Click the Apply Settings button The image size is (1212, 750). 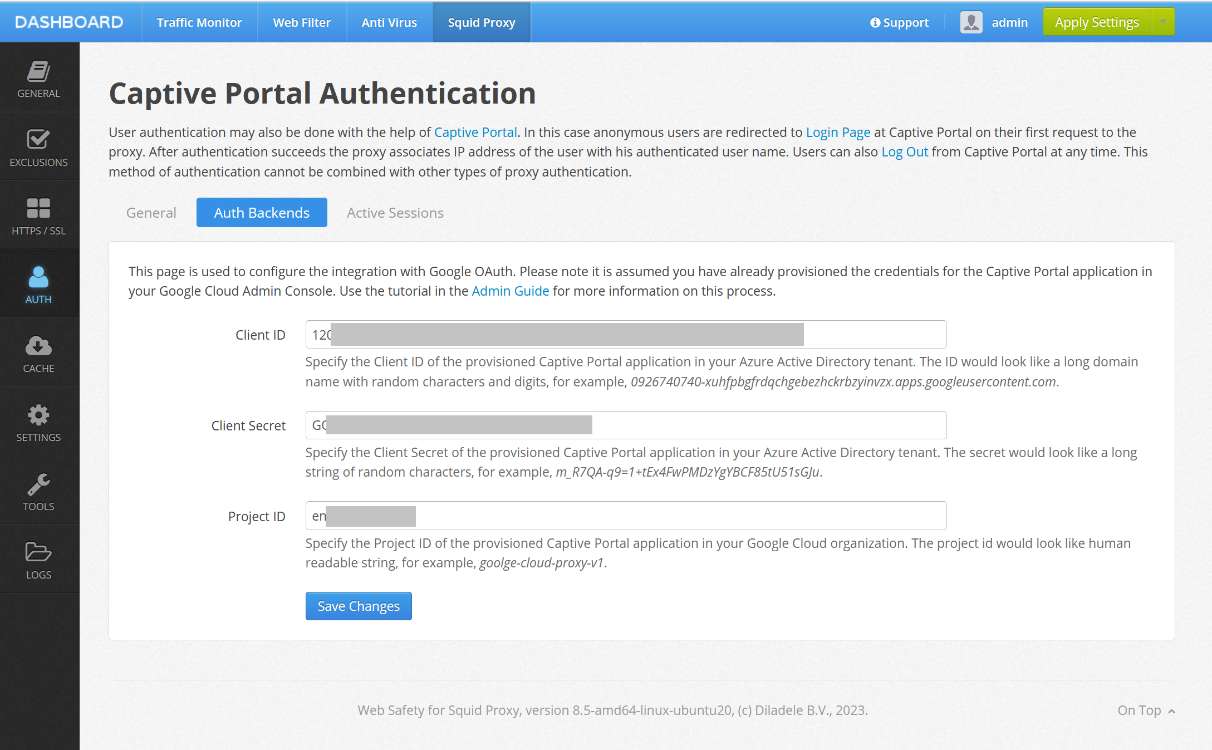point(1097,22)
